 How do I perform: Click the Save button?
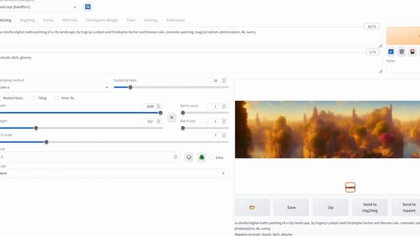(291, 207)
